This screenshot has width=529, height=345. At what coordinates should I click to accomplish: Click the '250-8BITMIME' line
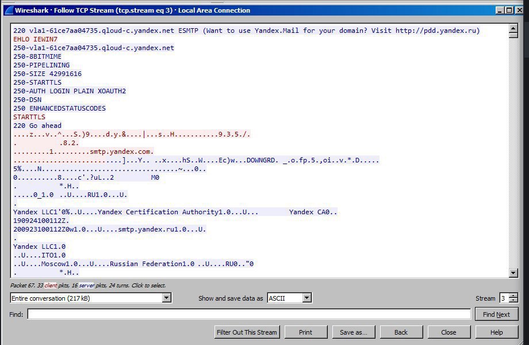tap(37, 56)
